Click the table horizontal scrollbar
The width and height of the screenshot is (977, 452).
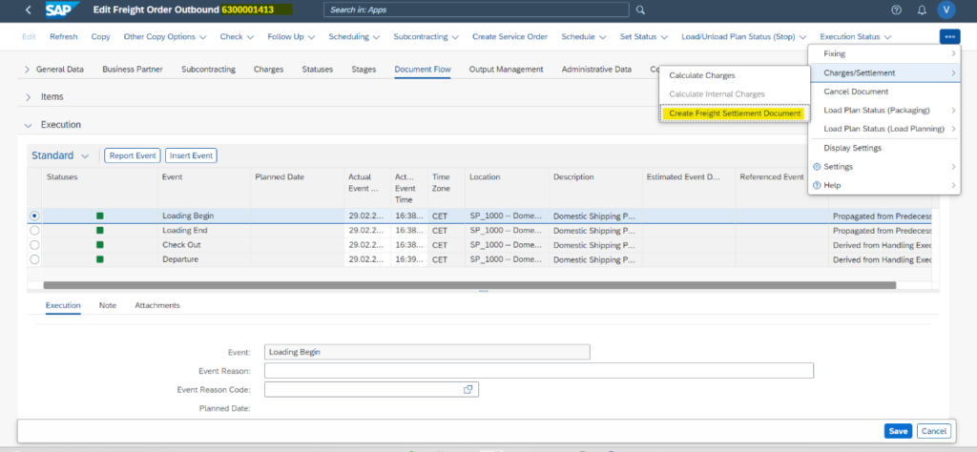tap(468, 284)
